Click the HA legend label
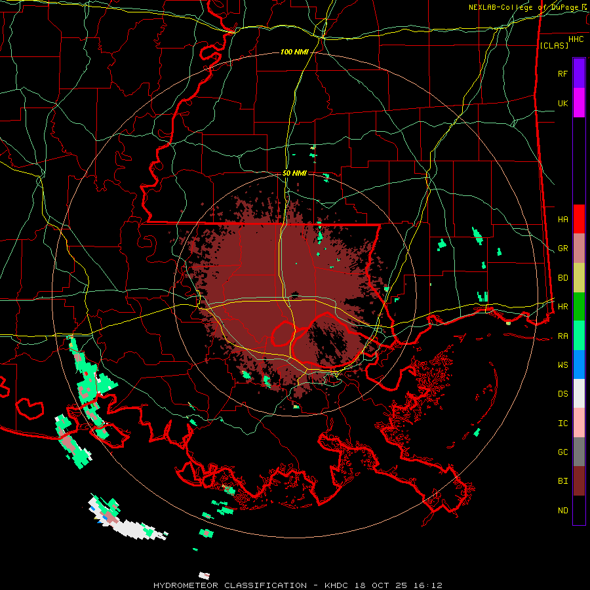This screenshot has width=590, height=590. [x=562, y=220]
